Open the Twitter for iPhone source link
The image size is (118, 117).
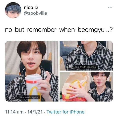pos(65,112)
